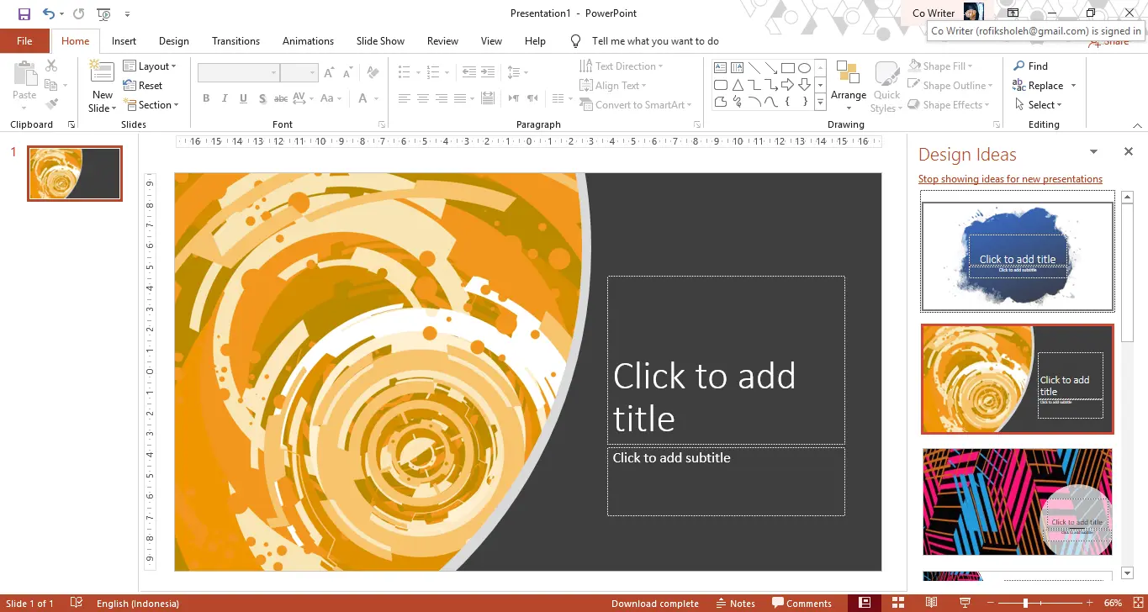1148x612 pixels.
Task: Select the orange spiral design idea
Action: coord(1017,379)
